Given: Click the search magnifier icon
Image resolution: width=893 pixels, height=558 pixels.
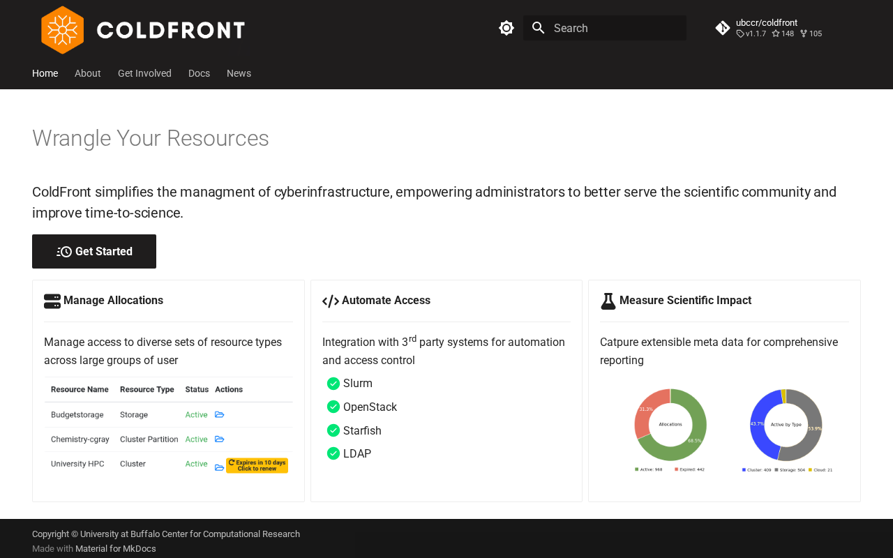Looking at the screenshot, I should (x=538, y=28).
